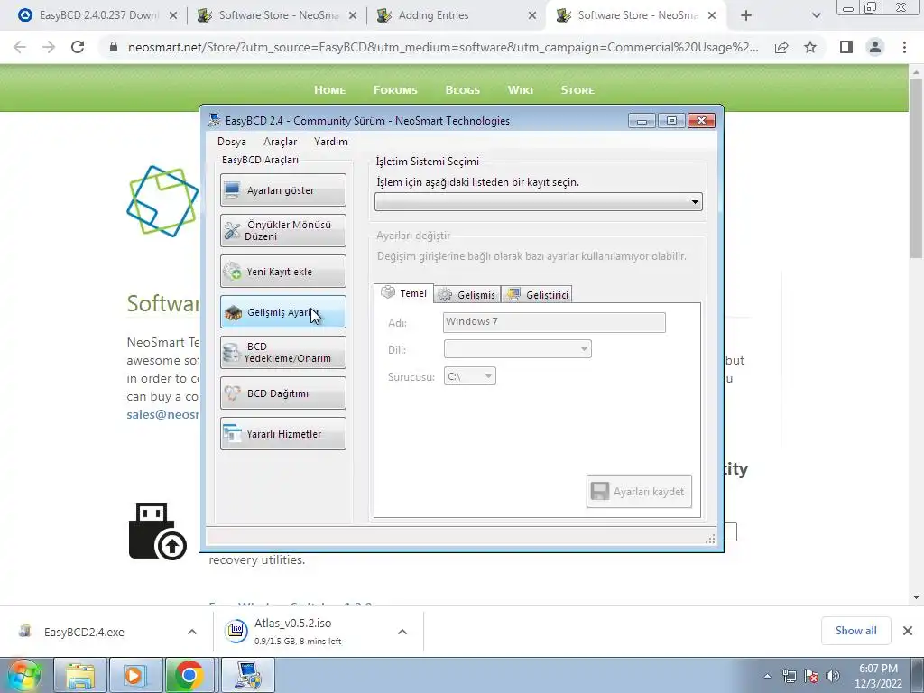Open Yeni Kayıt ekle tool
Viewport: 924px width, 693px height.
pos(282,271)
